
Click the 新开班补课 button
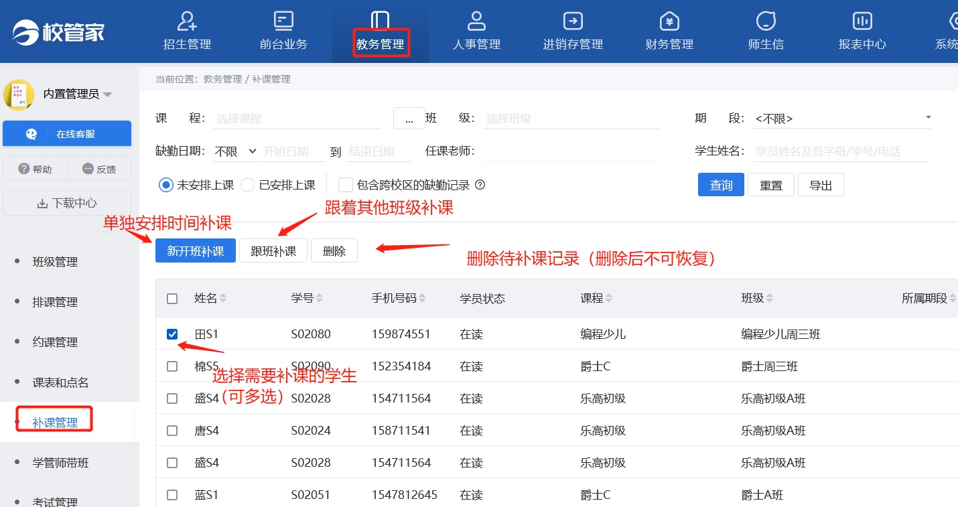pyautogui.click(x=196, y=250)
